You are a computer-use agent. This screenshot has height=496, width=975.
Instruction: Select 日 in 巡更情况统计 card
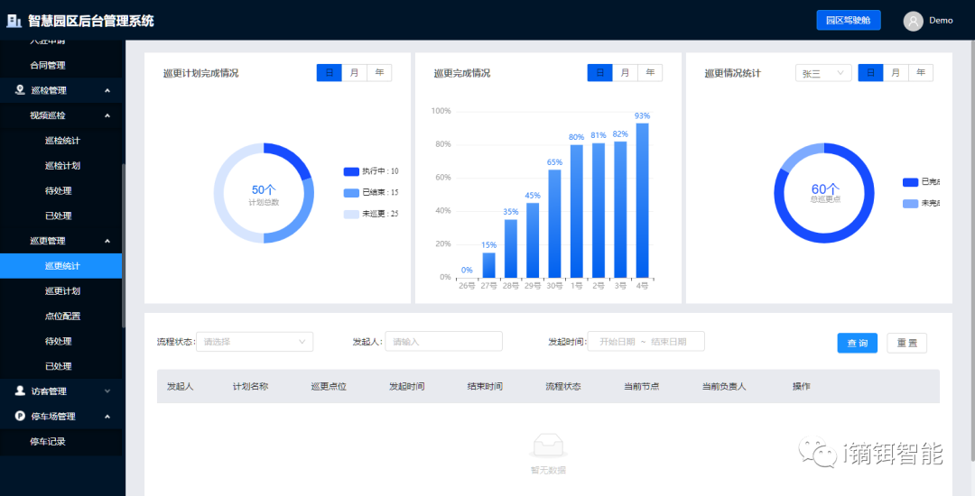pos(870,73)
